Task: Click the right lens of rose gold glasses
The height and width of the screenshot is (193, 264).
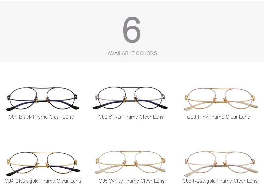Action: [239, 163]
